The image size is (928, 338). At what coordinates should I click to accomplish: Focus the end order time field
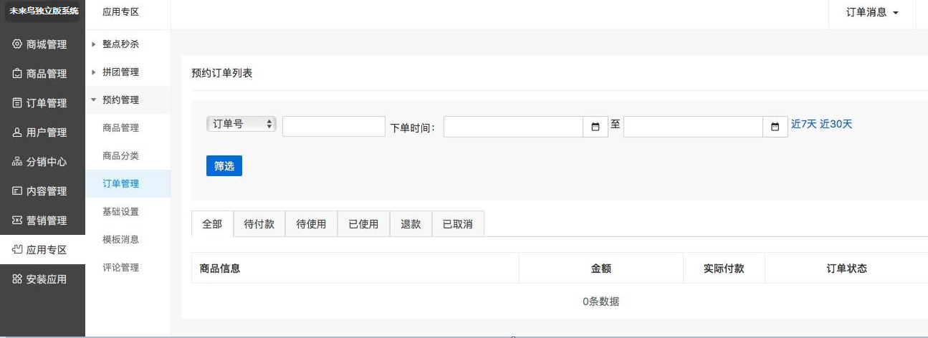point(693,127)
